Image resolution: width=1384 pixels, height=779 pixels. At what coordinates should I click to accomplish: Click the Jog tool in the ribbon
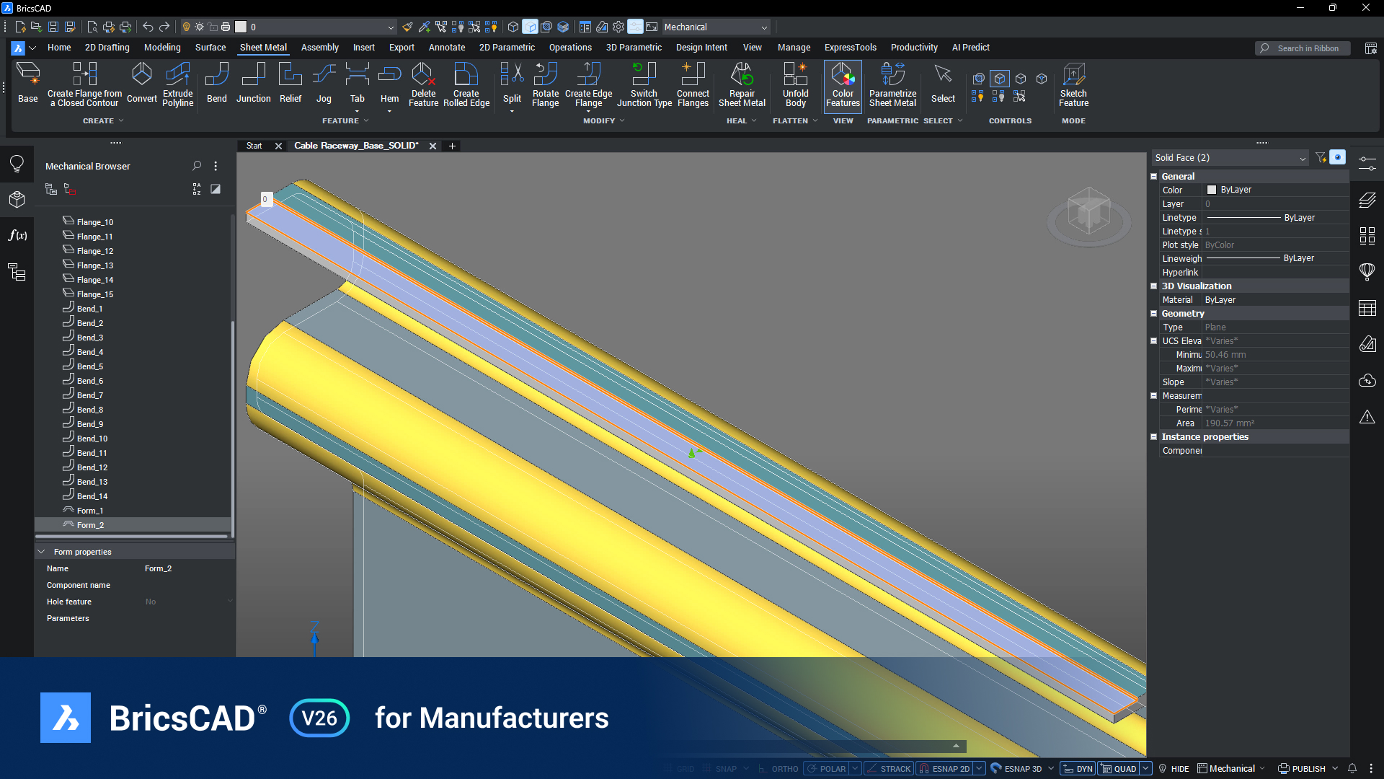point(324,83)
